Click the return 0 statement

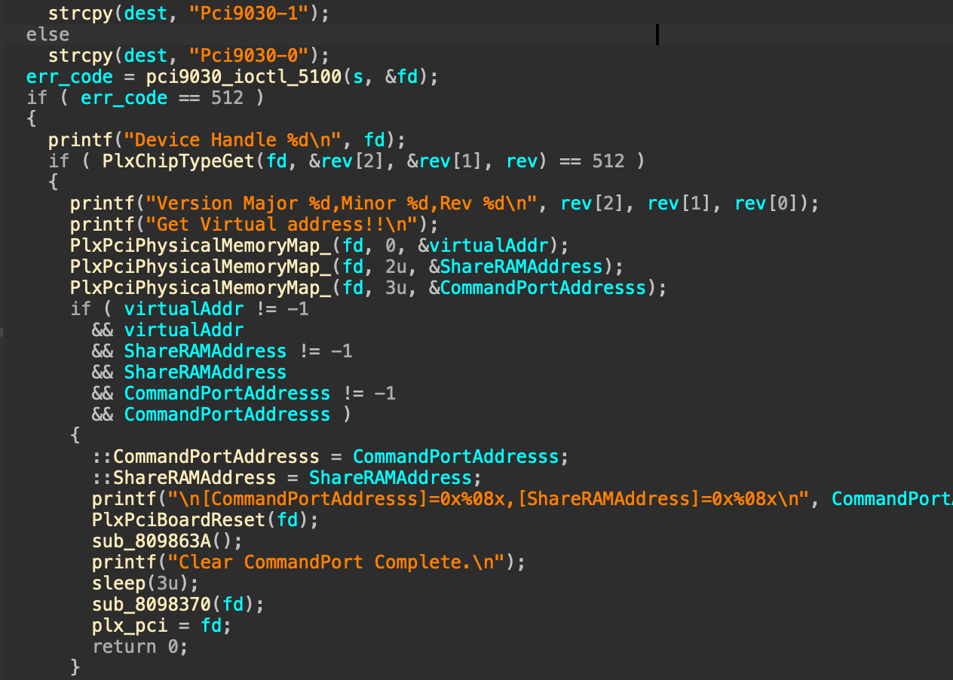(140, 647)
